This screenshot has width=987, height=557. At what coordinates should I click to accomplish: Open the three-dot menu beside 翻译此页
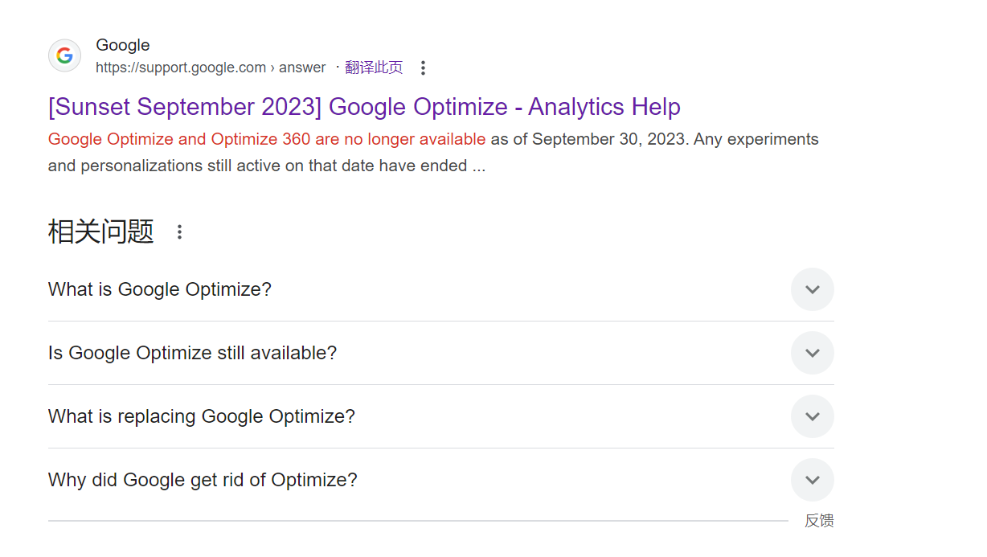424,68
